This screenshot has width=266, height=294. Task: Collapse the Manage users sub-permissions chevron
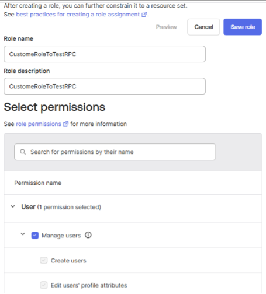[23, 234]
